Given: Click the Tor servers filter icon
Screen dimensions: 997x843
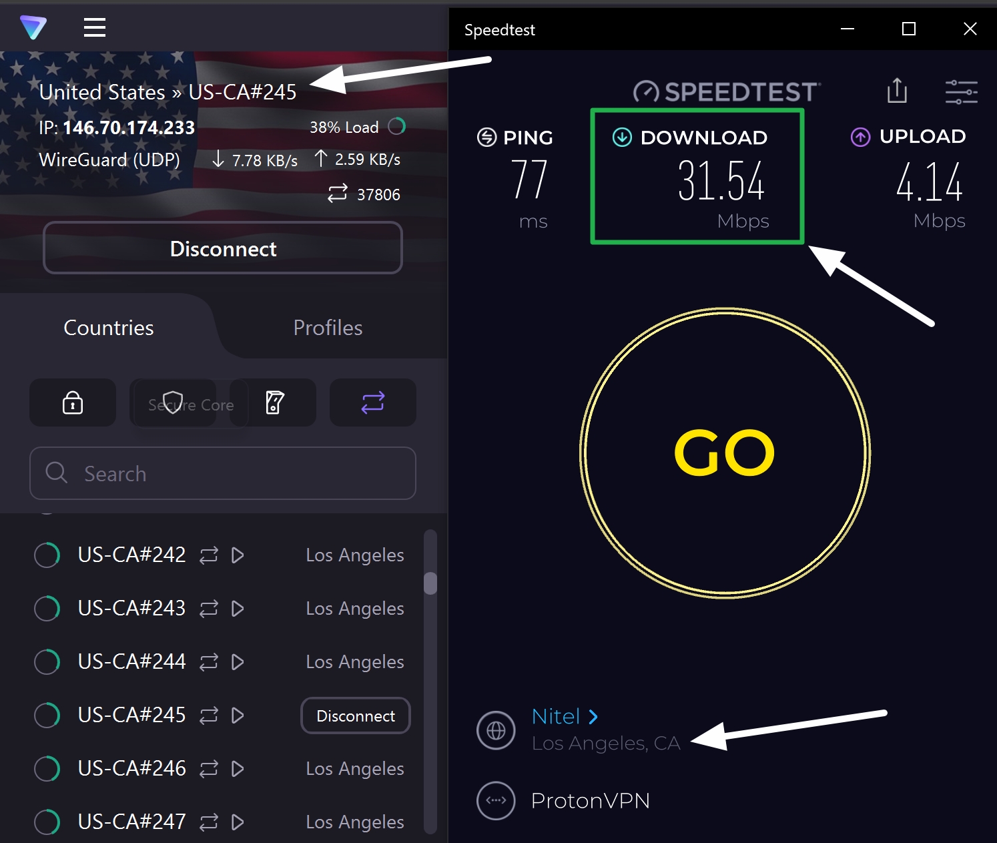Looking at the screenshot, I should click(276, 402).
